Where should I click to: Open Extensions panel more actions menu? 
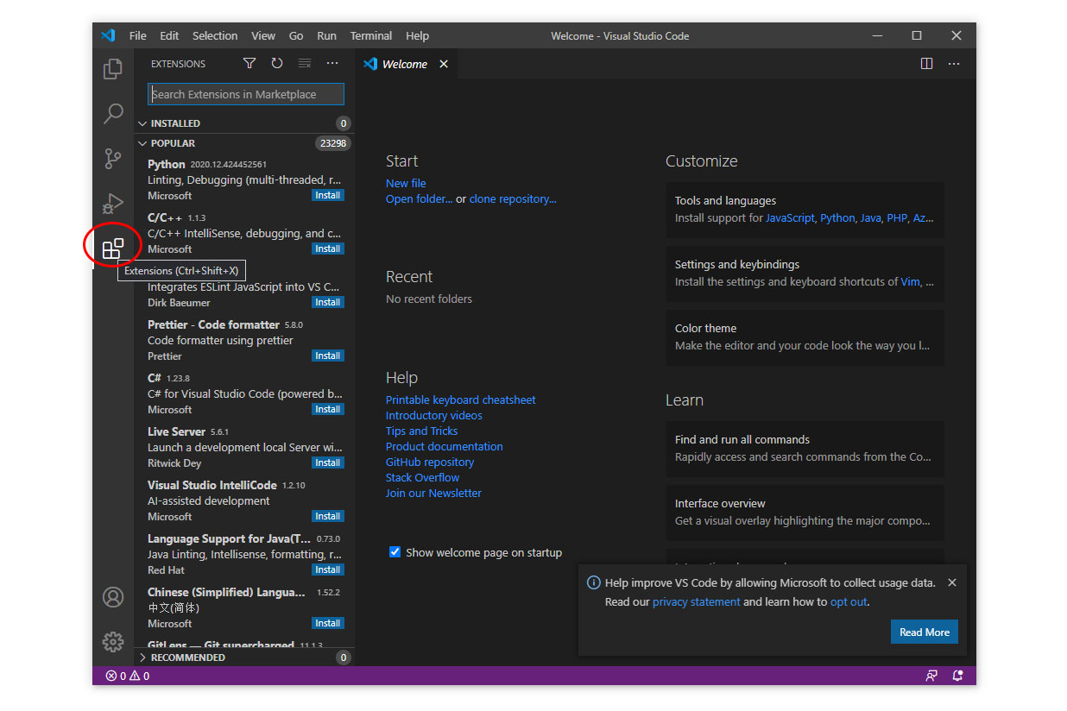click(332, 64)
